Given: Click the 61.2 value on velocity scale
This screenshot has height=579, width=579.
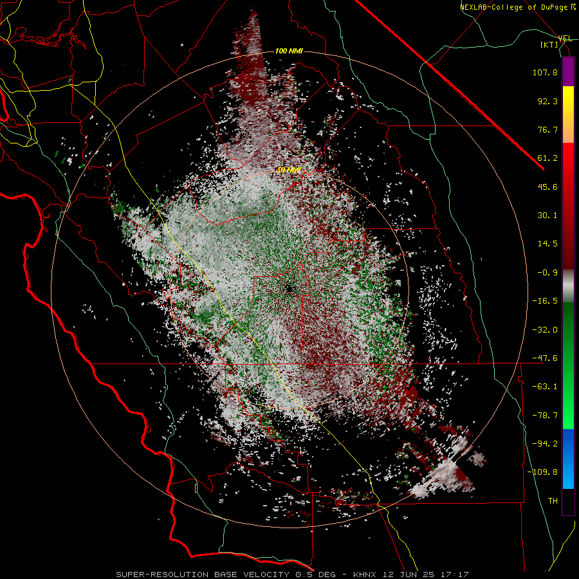Looking at the screenshot, I should tap(547, 158).
